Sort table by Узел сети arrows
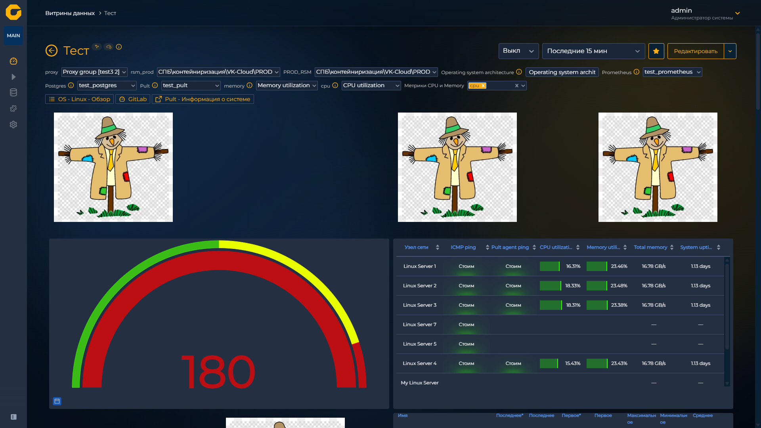This screenshot has height=428, width=761. click(x=438, y=247)
